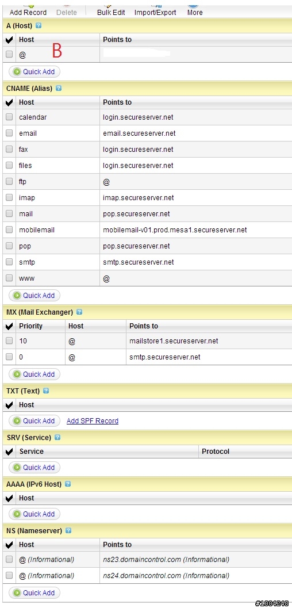
Task: Click the help icon next to NS (Nameserver)
Action: point(68,530)
